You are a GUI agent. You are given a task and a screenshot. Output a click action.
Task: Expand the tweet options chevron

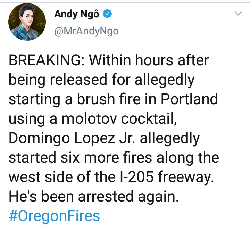[238, 14]
